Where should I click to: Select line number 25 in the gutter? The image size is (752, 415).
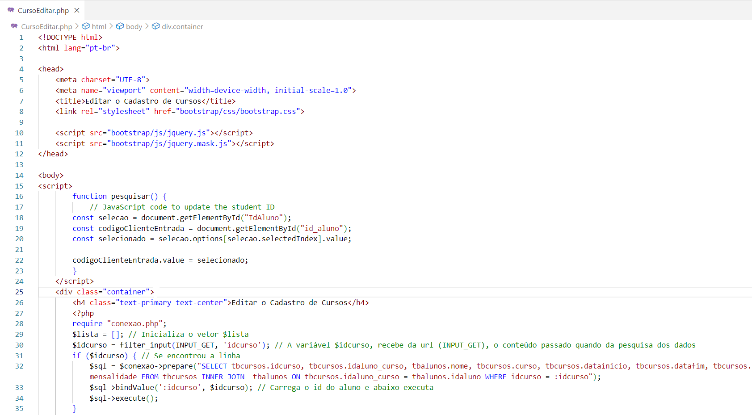(x=19, y=292)
